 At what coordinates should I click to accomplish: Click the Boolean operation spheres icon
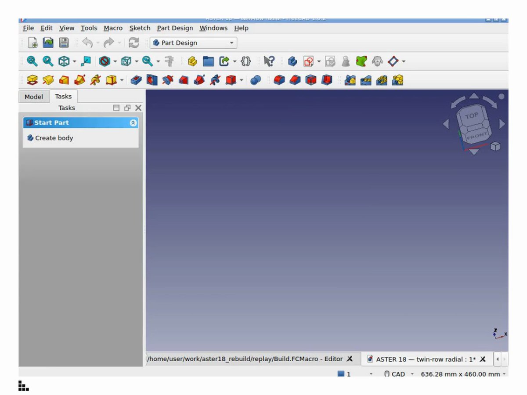click(x=256, y=80)
